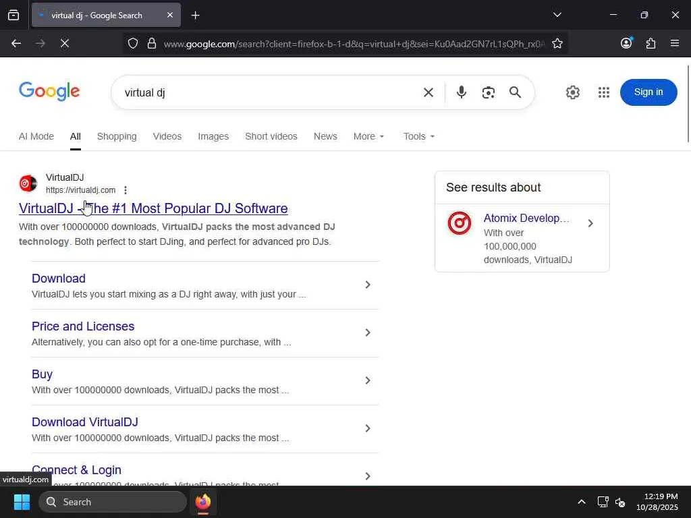The image size is (691, 518).
Task: Open Windows Start menu
Action: tap(22, 502)
